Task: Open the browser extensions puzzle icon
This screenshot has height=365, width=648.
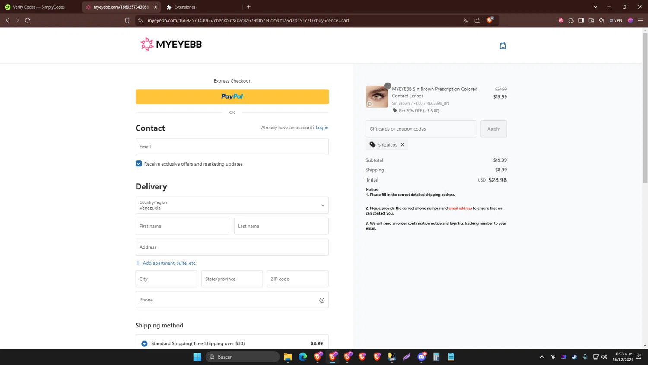Action: click(571, 20)
